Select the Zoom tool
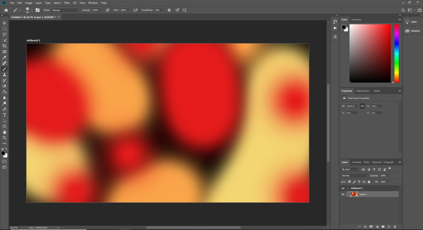Viewport: 423px width, 230px height. [x=4, y=138]
